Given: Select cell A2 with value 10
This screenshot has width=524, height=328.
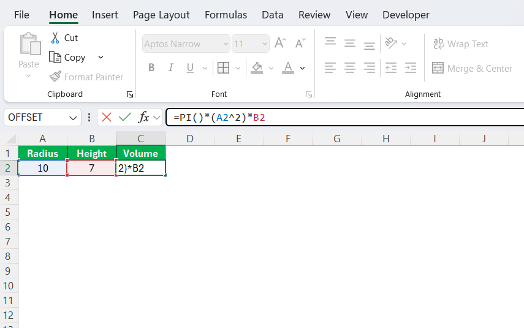Looking at the screenshot, I should tap(42, 168).
